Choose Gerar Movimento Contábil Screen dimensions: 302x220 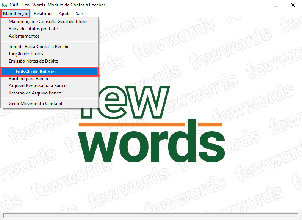point(50,104)
